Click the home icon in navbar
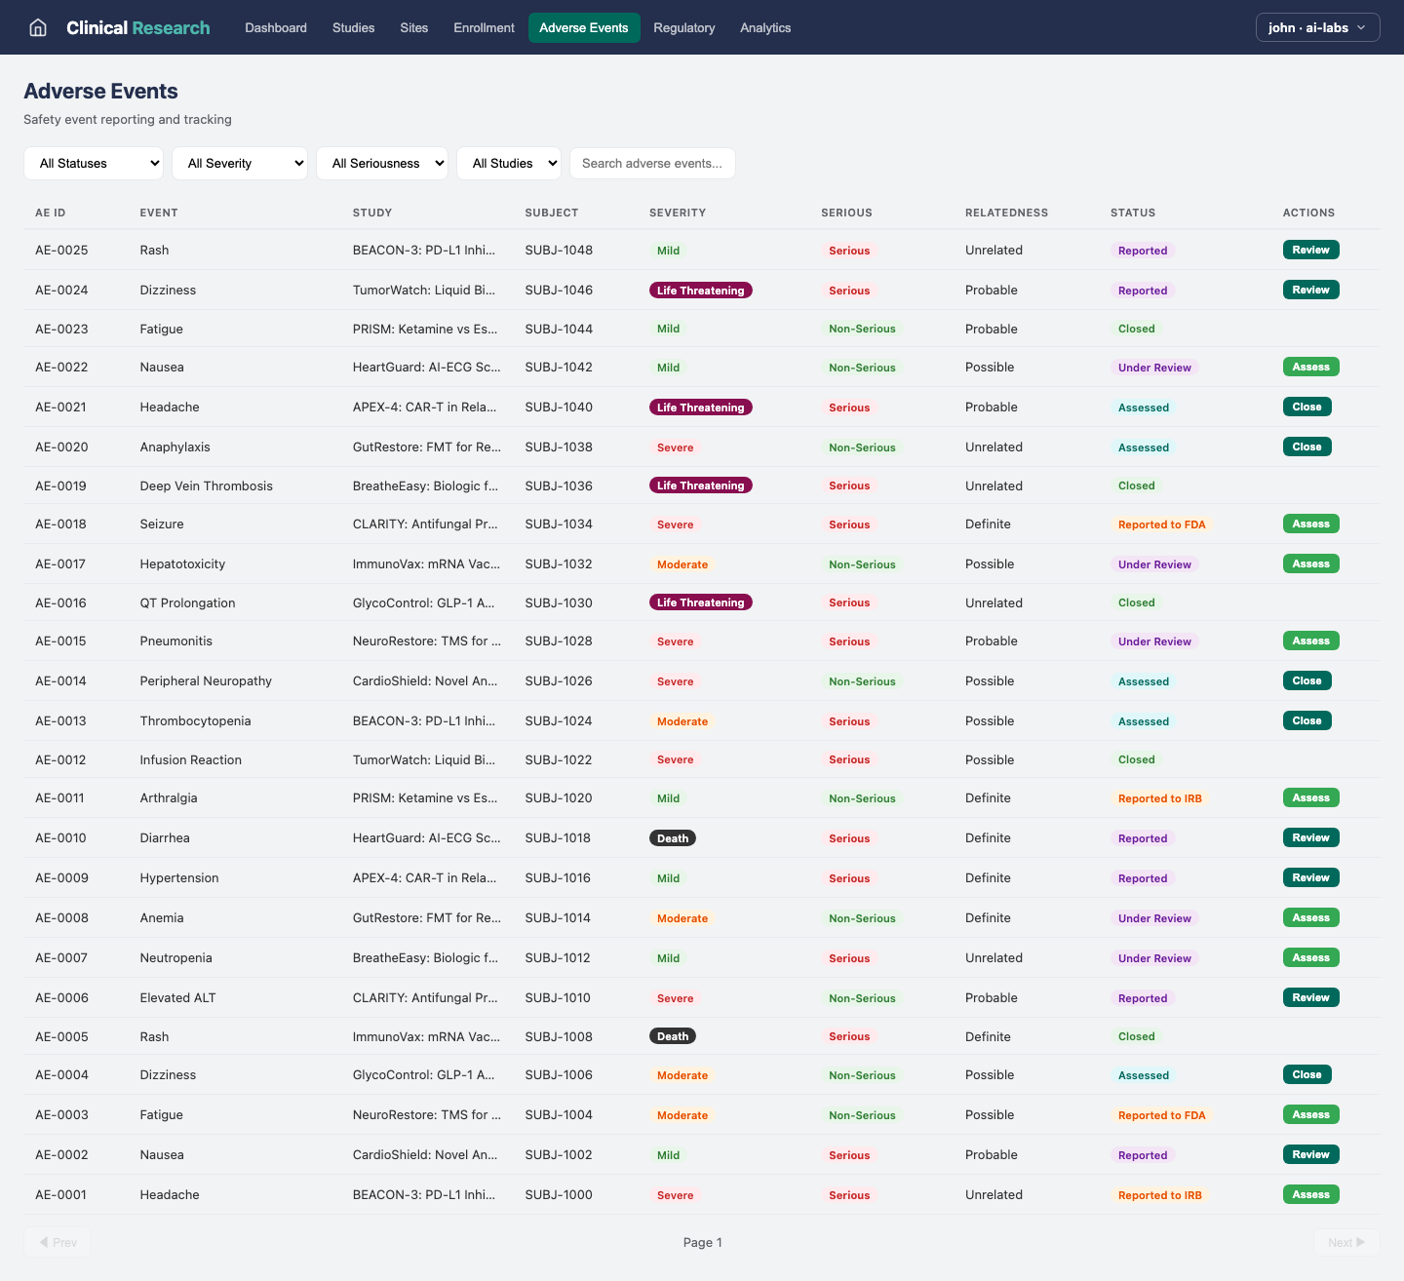The image size is (1404, 1281). [38, 27]
